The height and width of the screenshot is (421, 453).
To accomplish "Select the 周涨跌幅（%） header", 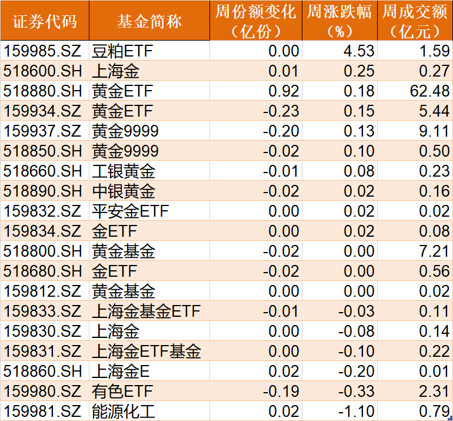I will click(340, 21).
